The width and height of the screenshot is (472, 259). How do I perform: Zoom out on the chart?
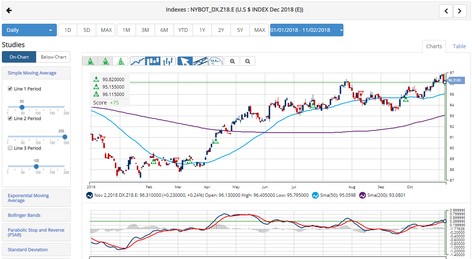[248, 61]
